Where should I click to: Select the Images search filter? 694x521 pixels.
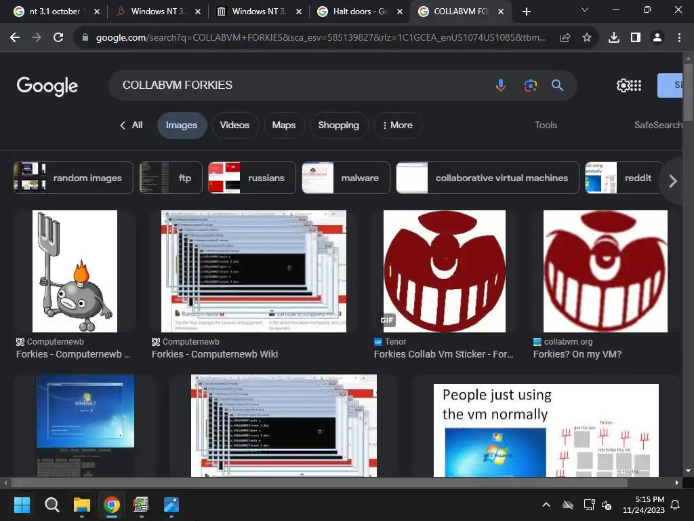pos(182,126)
